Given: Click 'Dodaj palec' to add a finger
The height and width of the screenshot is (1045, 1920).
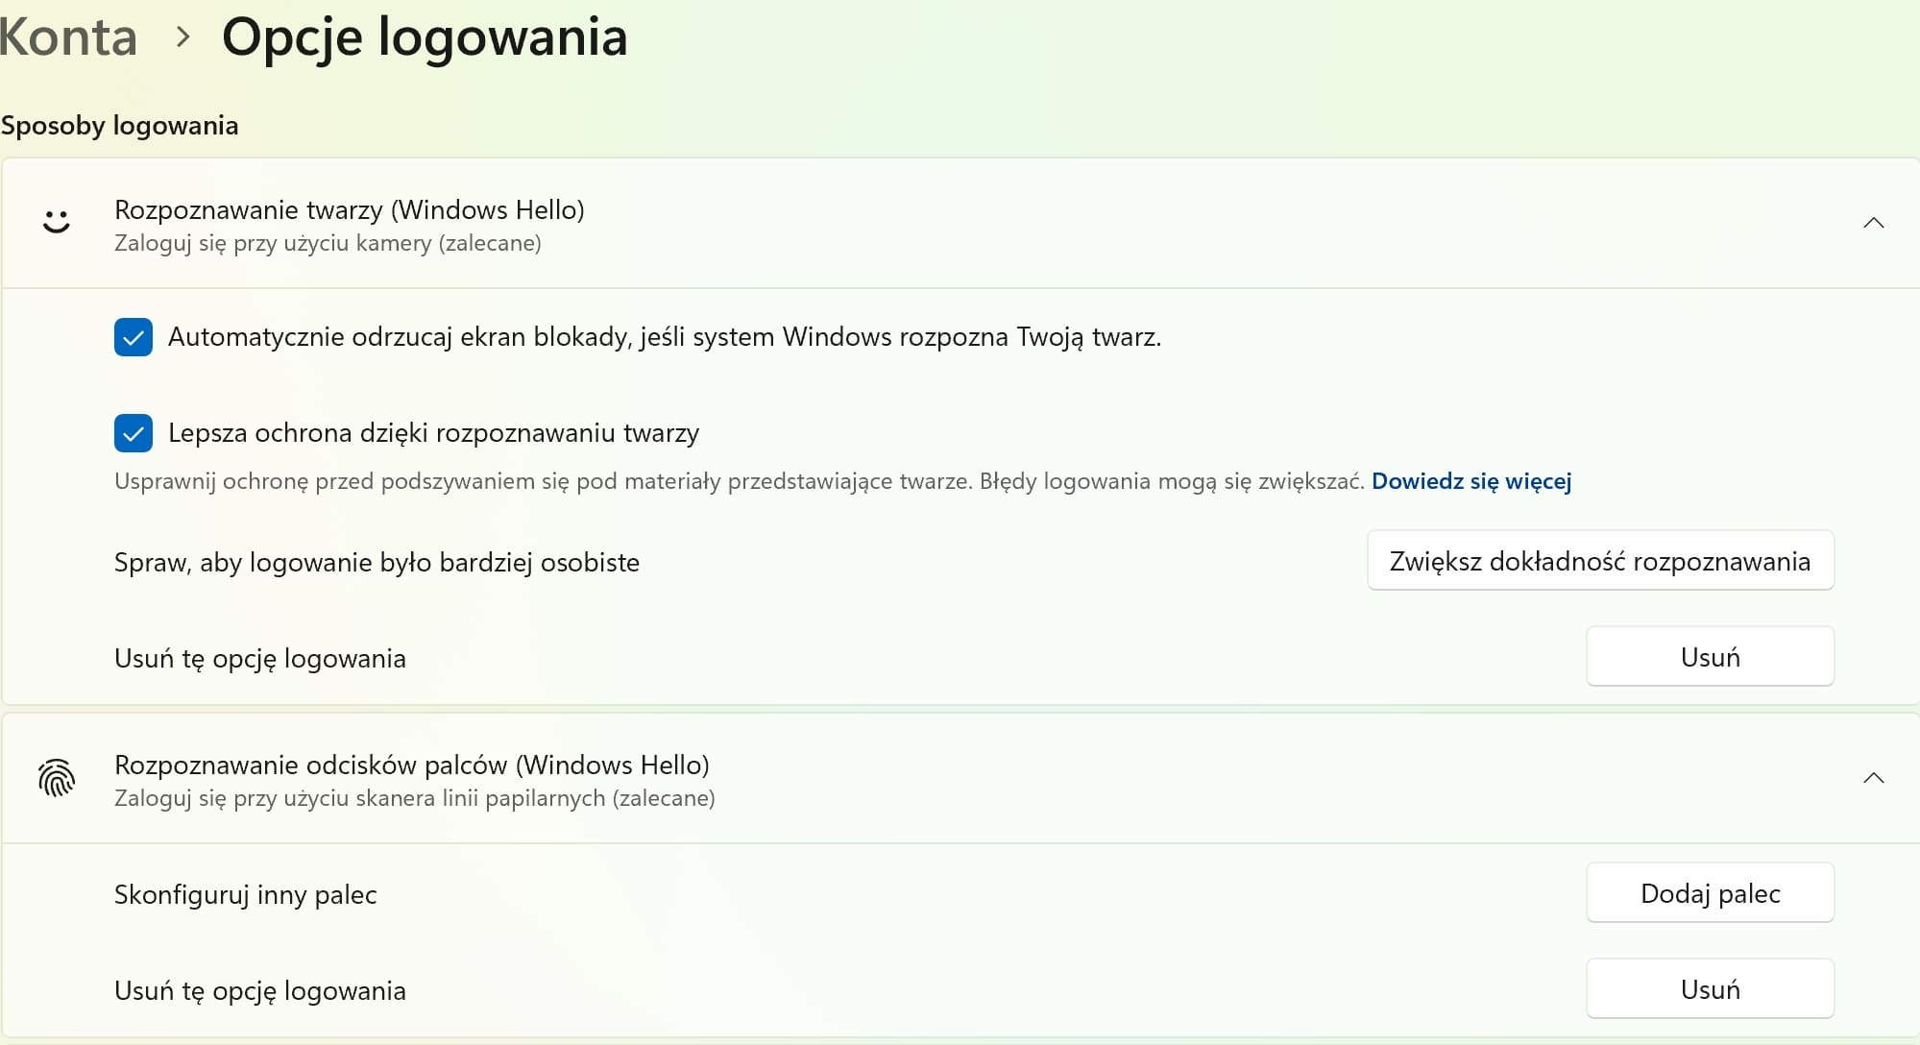Looking at the screenshot, I should [x=1710, y=893].
